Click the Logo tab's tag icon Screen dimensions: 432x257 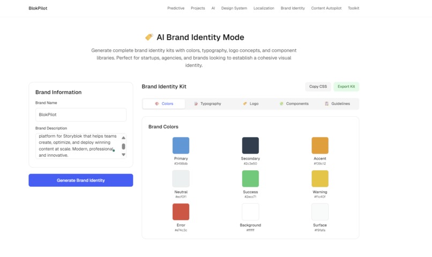click(245, 104)
